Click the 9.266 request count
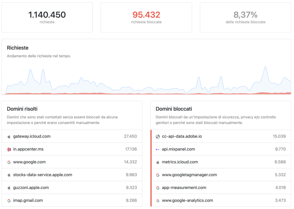The width and height of the screenshot is (294, 209). [131, 200]
